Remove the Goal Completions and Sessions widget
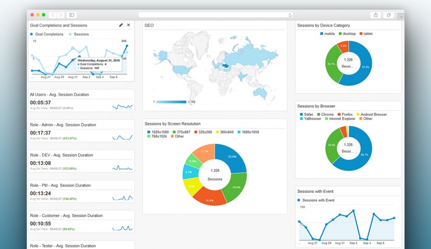This screenshot has height=249, width=431. [128, 25]
